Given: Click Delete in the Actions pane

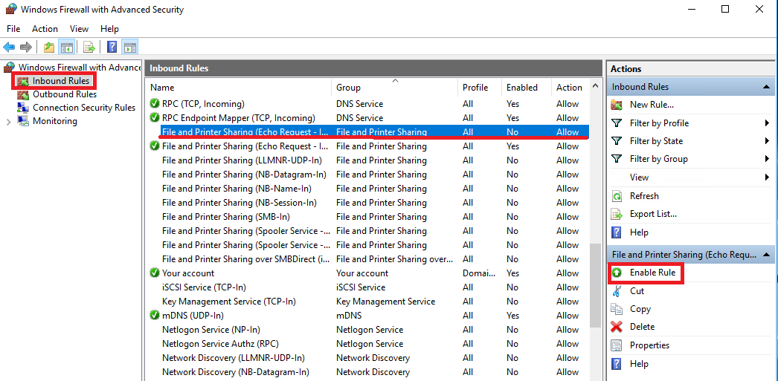Looking at the screenshot, I should [x=642, y=327].
